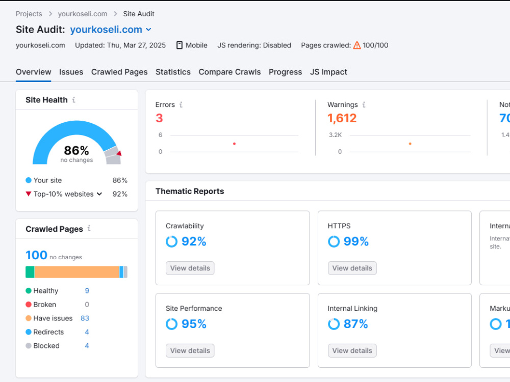Click View details under Site Performance
Screen dimensions: 510x382
point(190,350)
